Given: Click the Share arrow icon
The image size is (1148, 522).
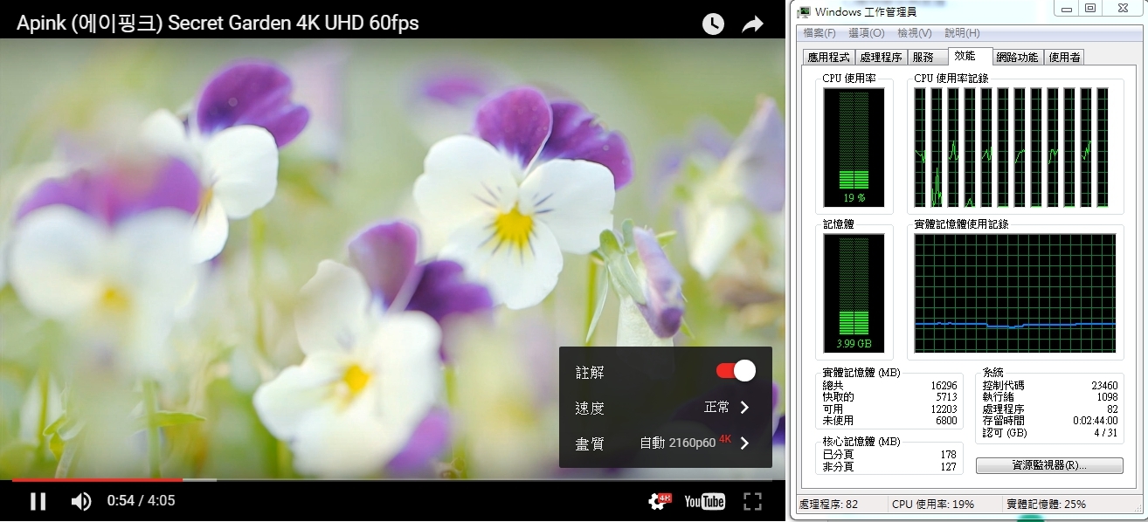Looking at the screenshot, I should [x=752, y=24].
